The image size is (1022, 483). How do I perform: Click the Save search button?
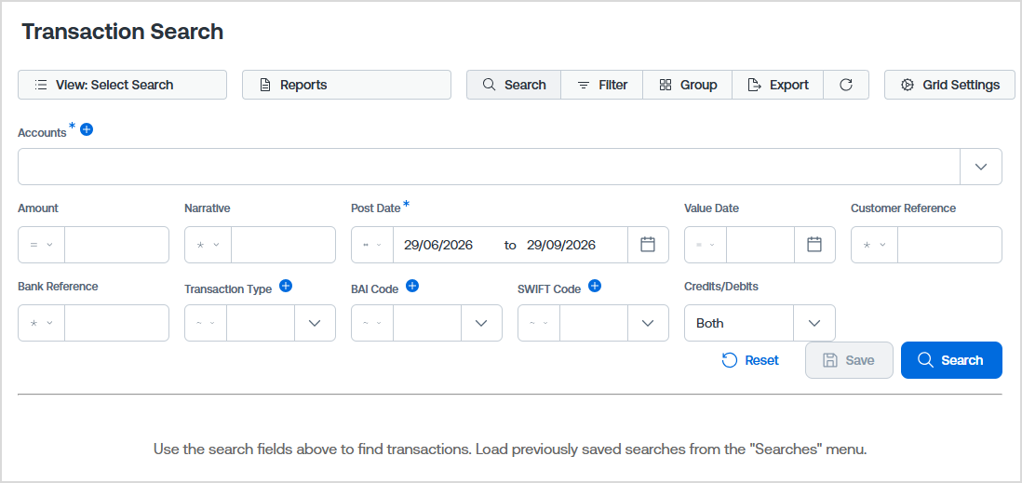point(849,360)
